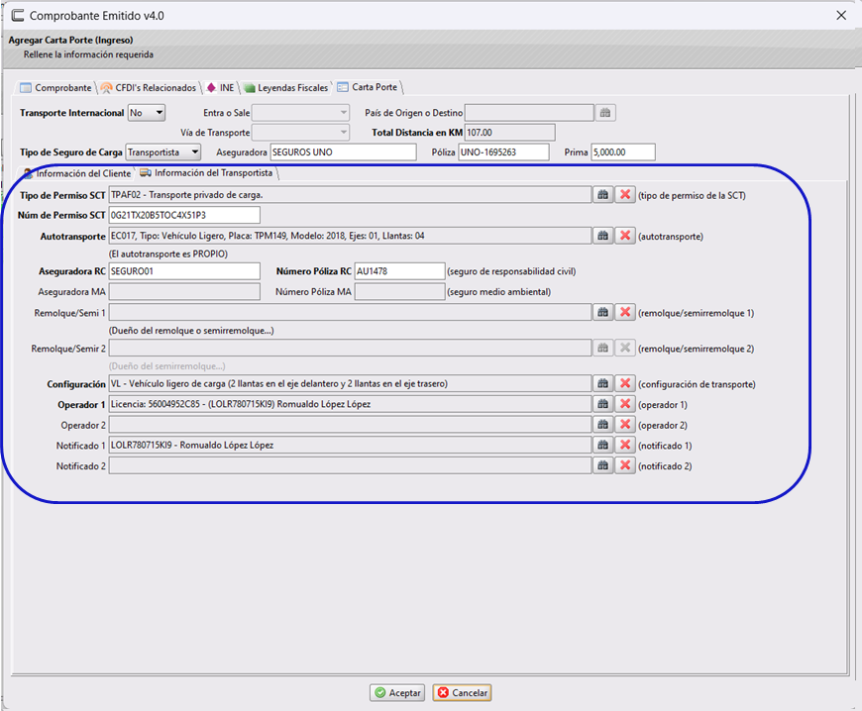
Task: Switch to Información del Cliente tab
Action: point(77,173)
